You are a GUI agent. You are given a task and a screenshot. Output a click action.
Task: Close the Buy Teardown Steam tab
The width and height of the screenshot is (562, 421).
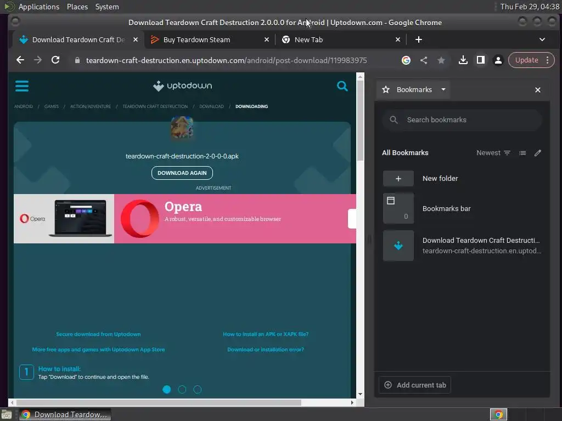point(266,39)
